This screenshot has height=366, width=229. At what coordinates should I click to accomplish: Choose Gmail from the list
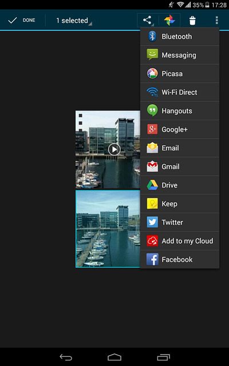click(180, 166)
